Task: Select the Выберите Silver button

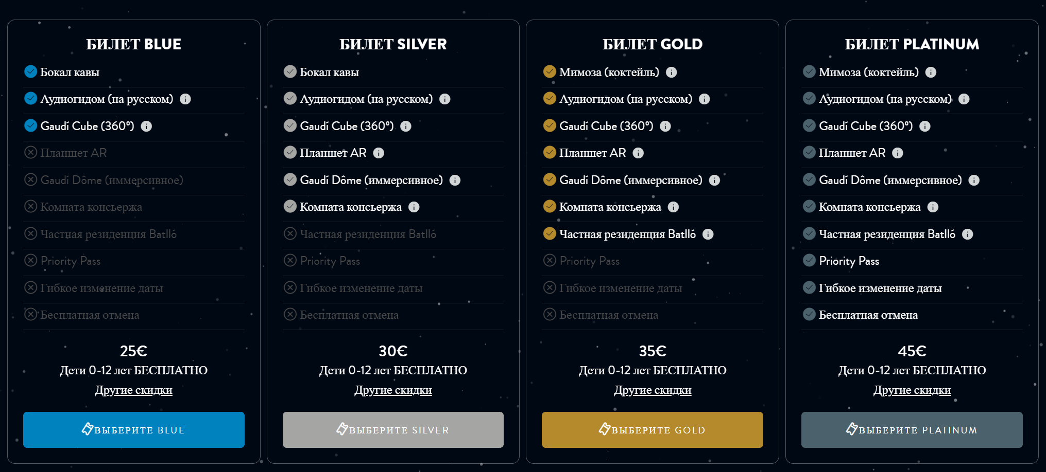Action: point(393,430)
